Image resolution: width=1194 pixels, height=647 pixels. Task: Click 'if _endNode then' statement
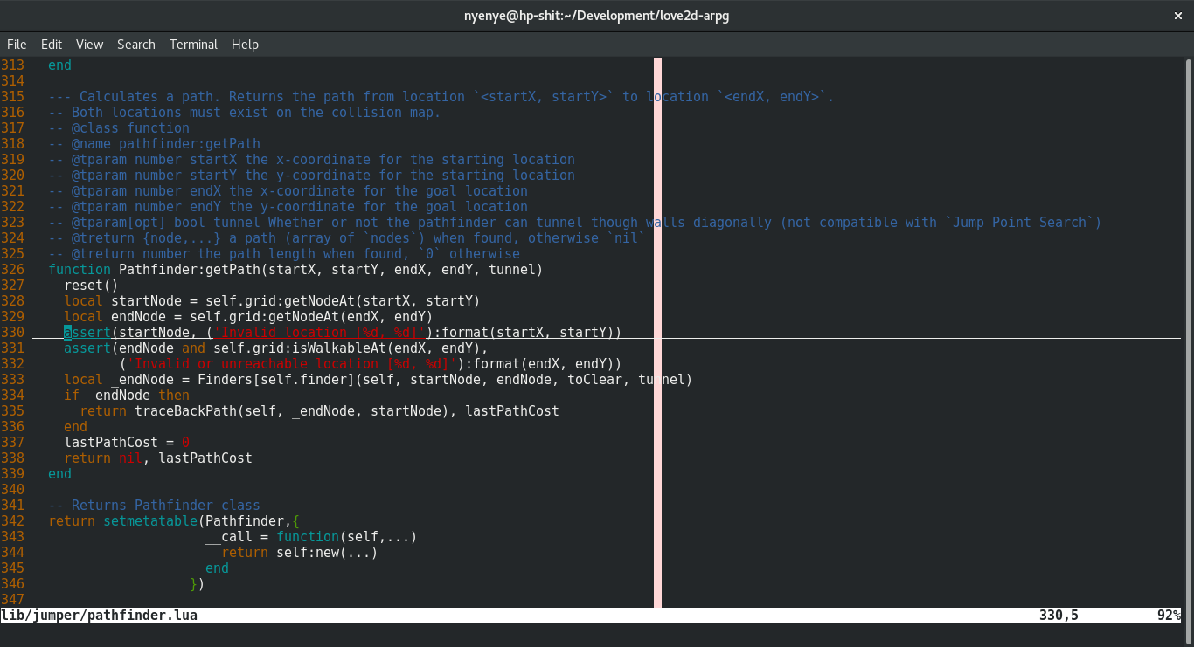(127, 396)
